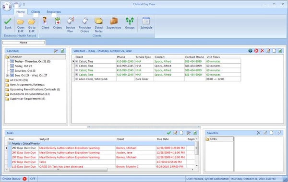This screenshot has height=182, width=288.
Task: Click edit icon in Favorites header
Action: [265, 133]
